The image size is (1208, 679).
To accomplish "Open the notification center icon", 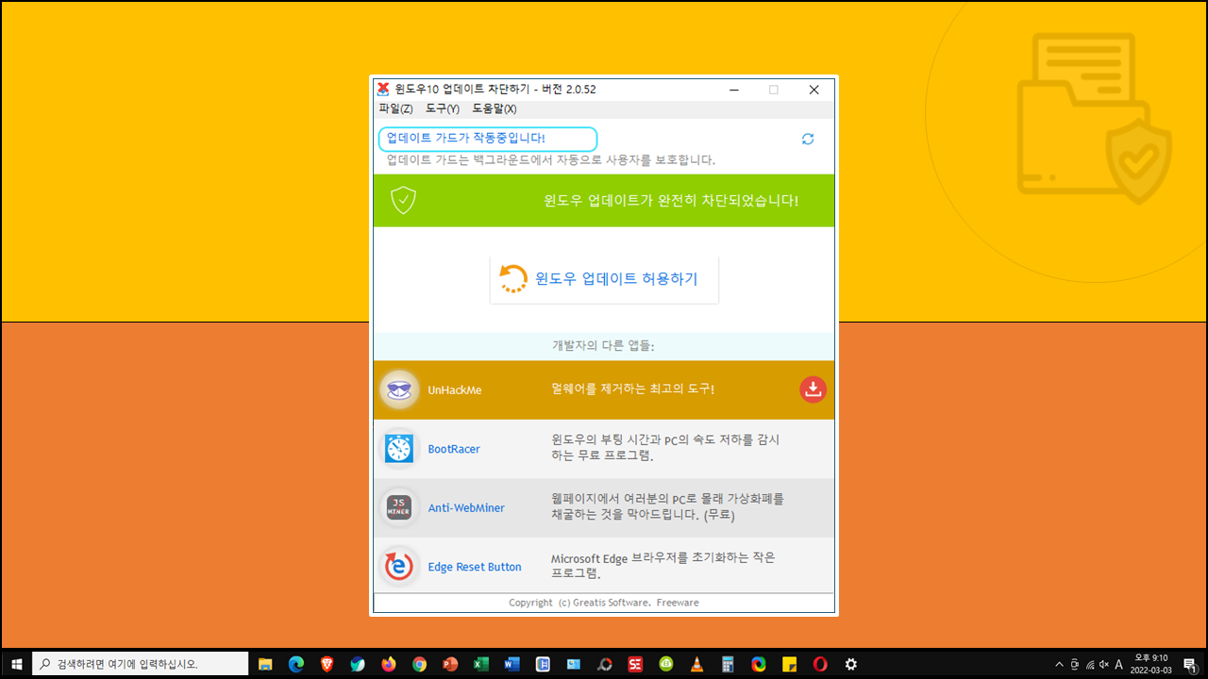I will [x=1189, y=664].
